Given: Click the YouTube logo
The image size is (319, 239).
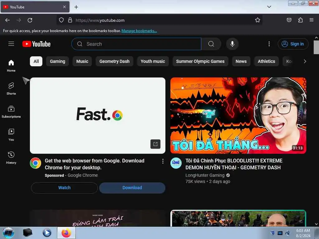Looking at the screenshot, I should (x=36, y=44).
